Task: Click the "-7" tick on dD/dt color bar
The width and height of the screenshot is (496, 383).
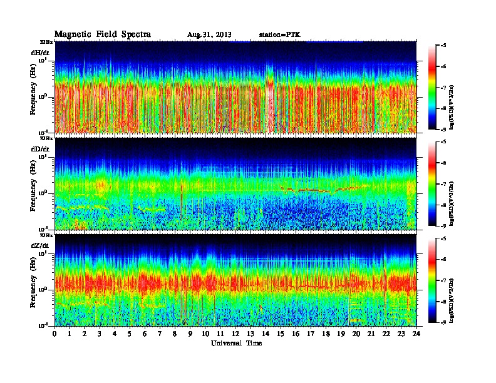Action: tap(443, 184)
